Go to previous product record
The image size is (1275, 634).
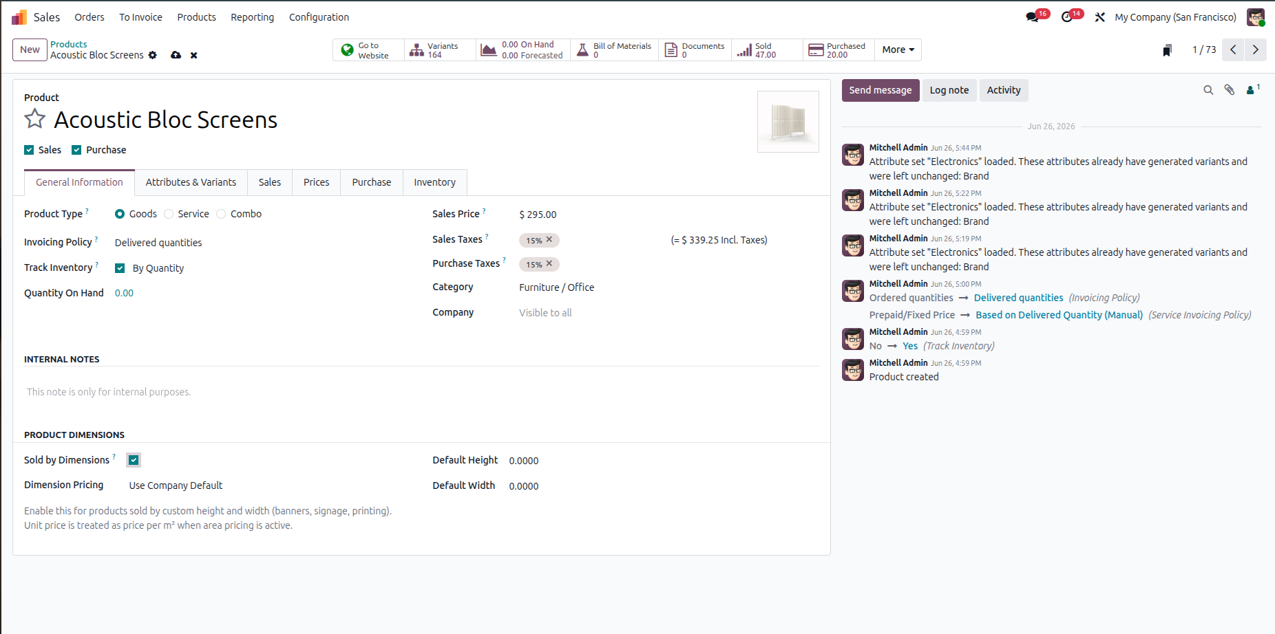[x=1233, y=50]
